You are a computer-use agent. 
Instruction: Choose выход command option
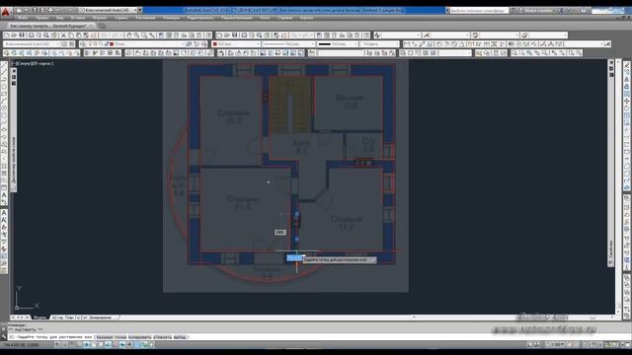[180, 337]
